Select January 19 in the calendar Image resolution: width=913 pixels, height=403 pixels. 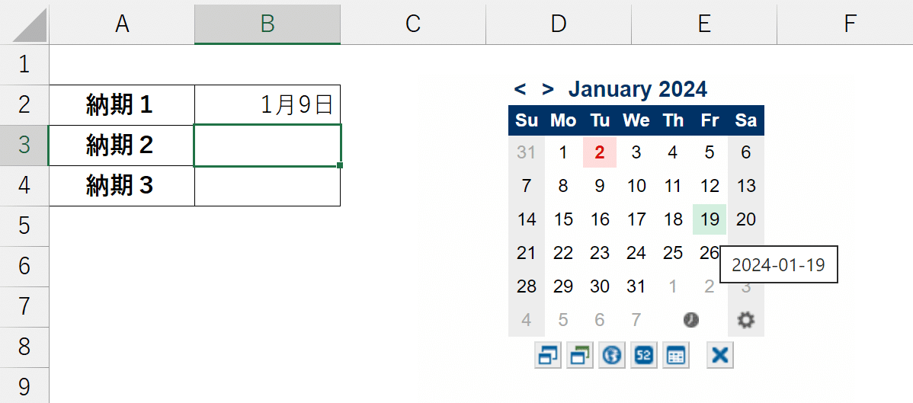coord(710,219)
